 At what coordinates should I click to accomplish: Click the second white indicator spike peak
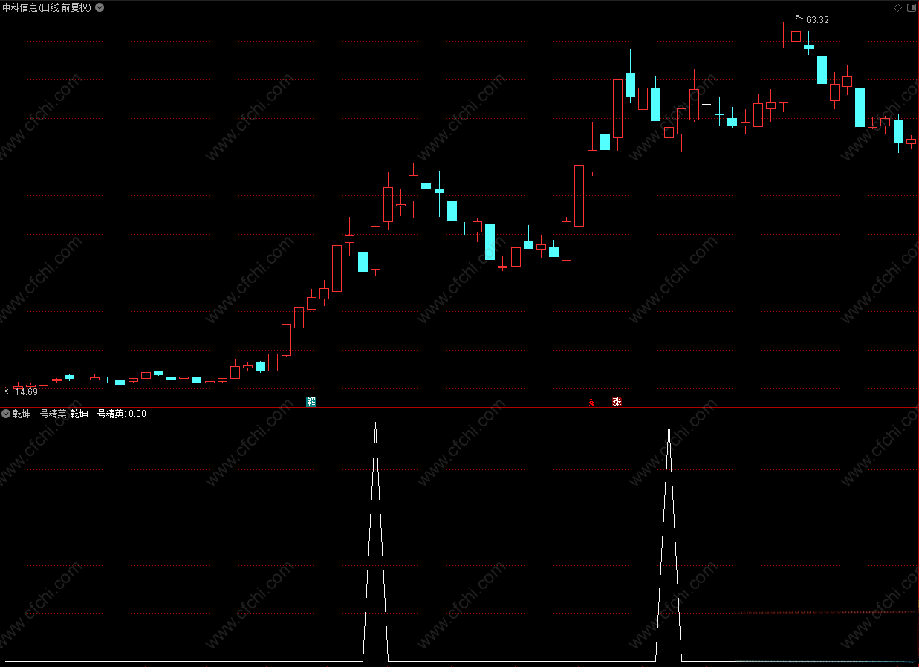tap(669, 423)
